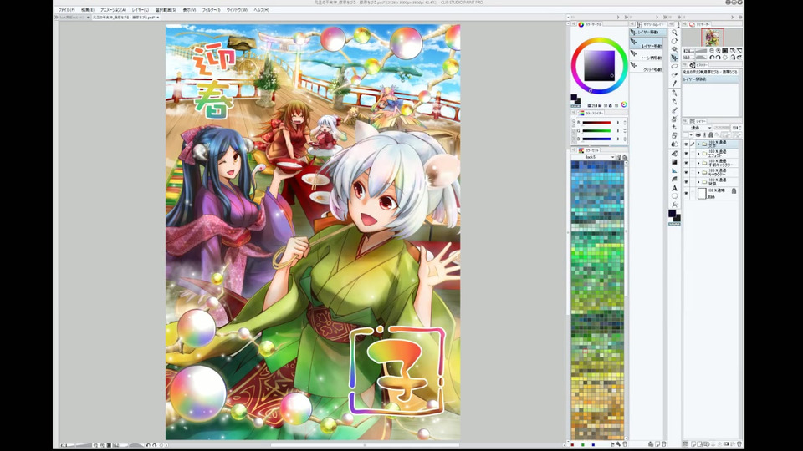803x451 pixels.
Task: Select the Pencil tool
Action: pos(674,101)
